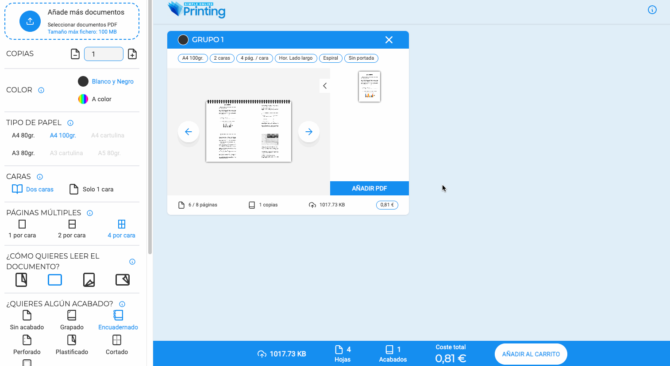Open the CARAS info icon
Viewport: 670px width, 366px height.
[40, 177]
